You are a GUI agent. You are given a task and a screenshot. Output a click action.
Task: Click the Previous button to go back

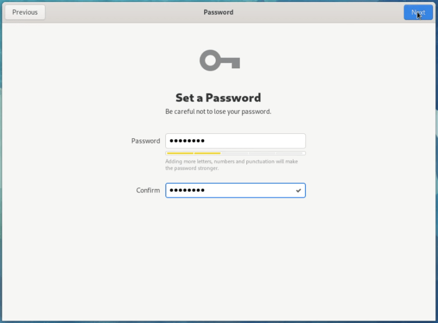coord(25,12)
